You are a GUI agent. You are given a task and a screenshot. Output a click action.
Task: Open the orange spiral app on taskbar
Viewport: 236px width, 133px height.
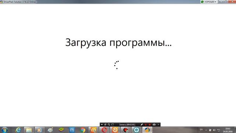coord(93,130)
